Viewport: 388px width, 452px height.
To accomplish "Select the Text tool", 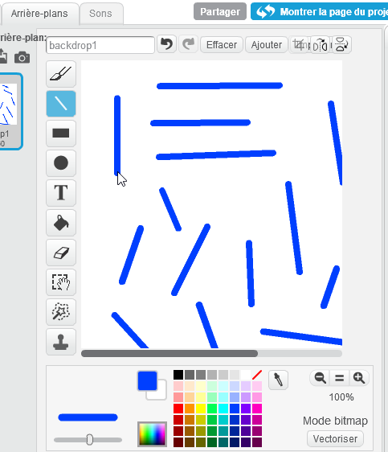I will (61, 192).
